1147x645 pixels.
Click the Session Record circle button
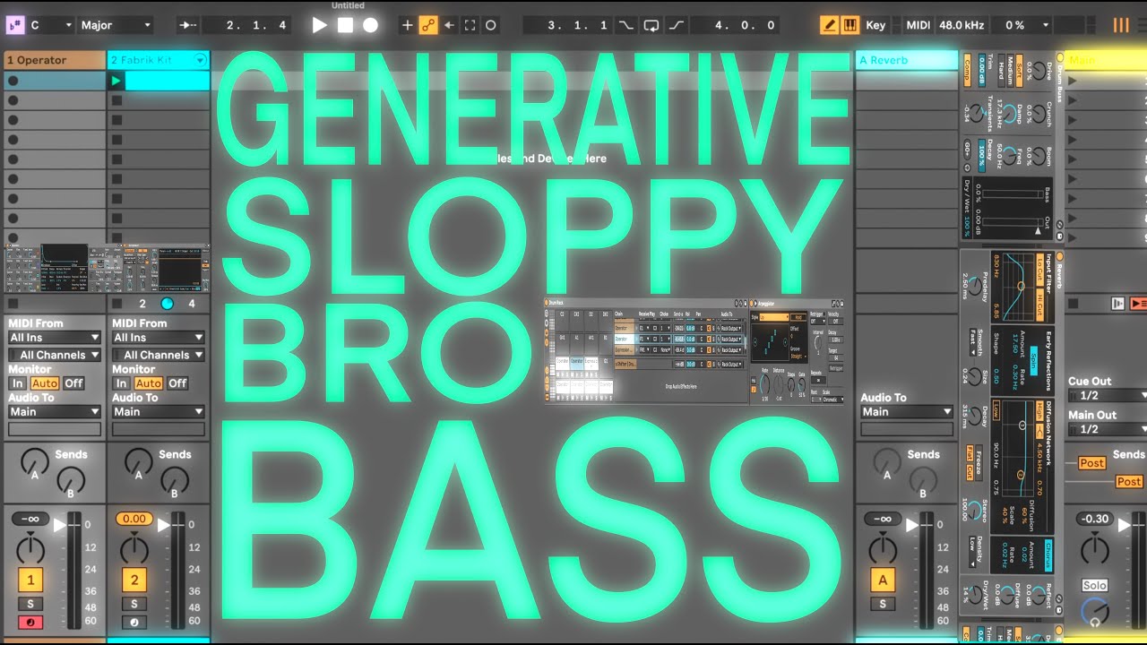click(x=490, y=25)
